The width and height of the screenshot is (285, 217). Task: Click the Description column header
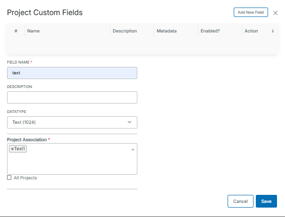click(125, 31)
